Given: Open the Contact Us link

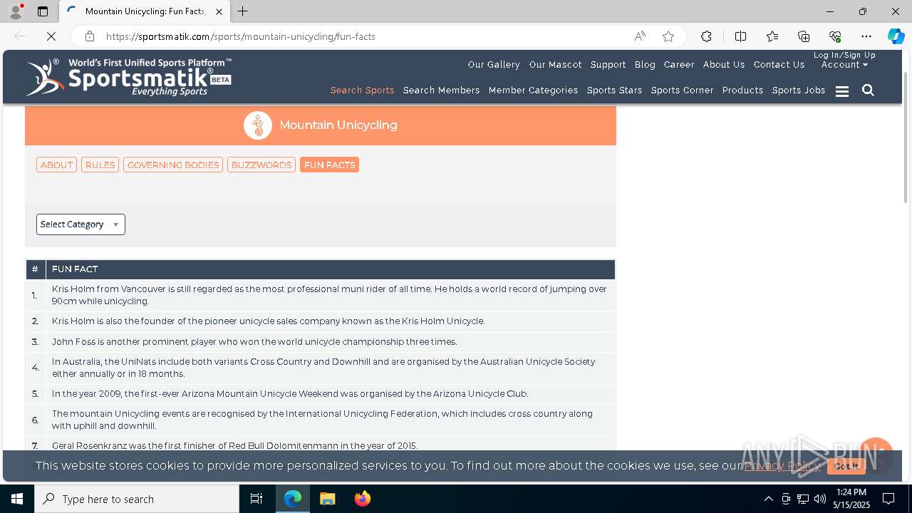Looking at the screenshot, I should coord(779,65).
